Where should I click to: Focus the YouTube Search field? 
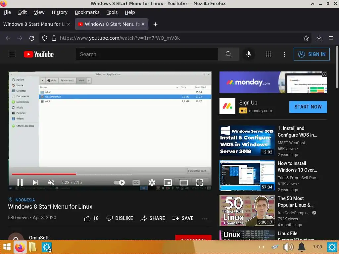coord(147,54)
